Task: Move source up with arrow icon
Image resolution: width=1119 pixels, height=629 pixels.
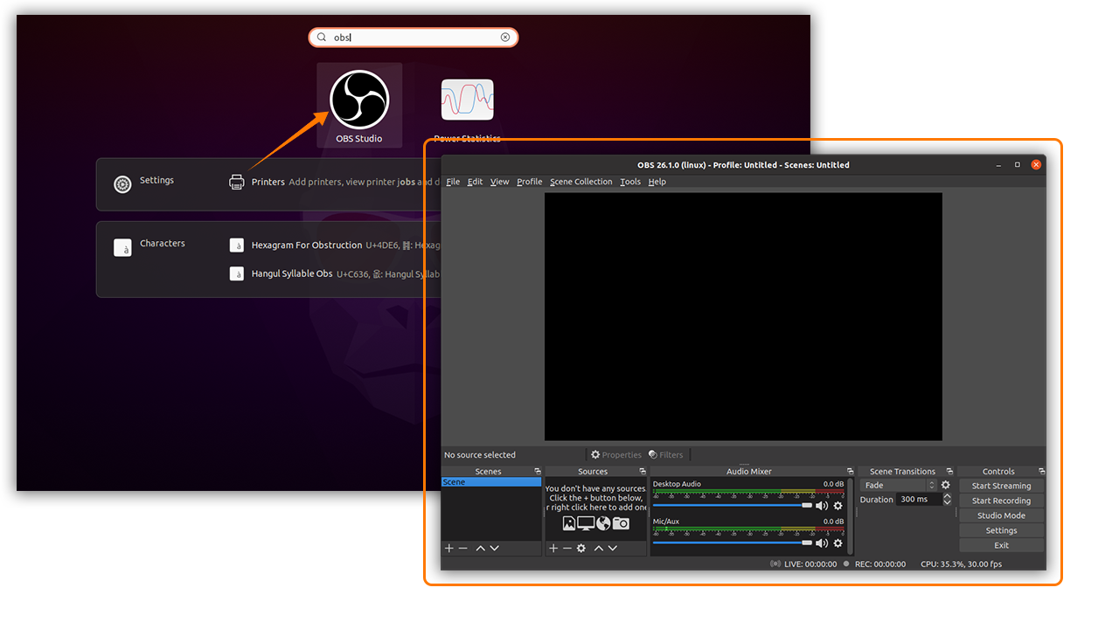Action: click(599, 548)
